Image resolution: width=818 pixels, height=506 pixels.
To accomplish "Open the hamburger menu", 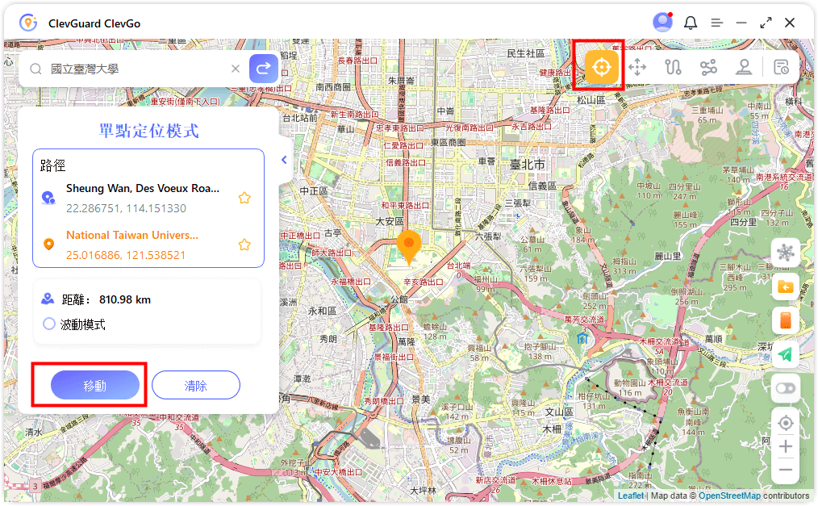I will point(717,23).
